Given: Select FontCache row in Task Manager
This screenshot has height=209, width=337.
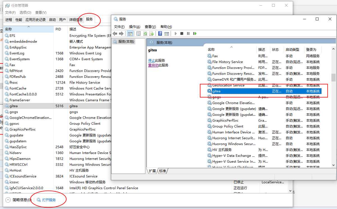Looking at the screenshot, I should click(x=57, y=88).
